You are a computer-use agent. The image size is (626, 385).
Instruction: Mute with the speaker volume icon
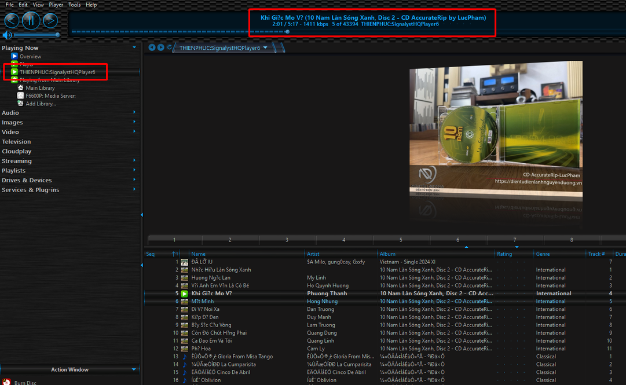click(7, 35)
